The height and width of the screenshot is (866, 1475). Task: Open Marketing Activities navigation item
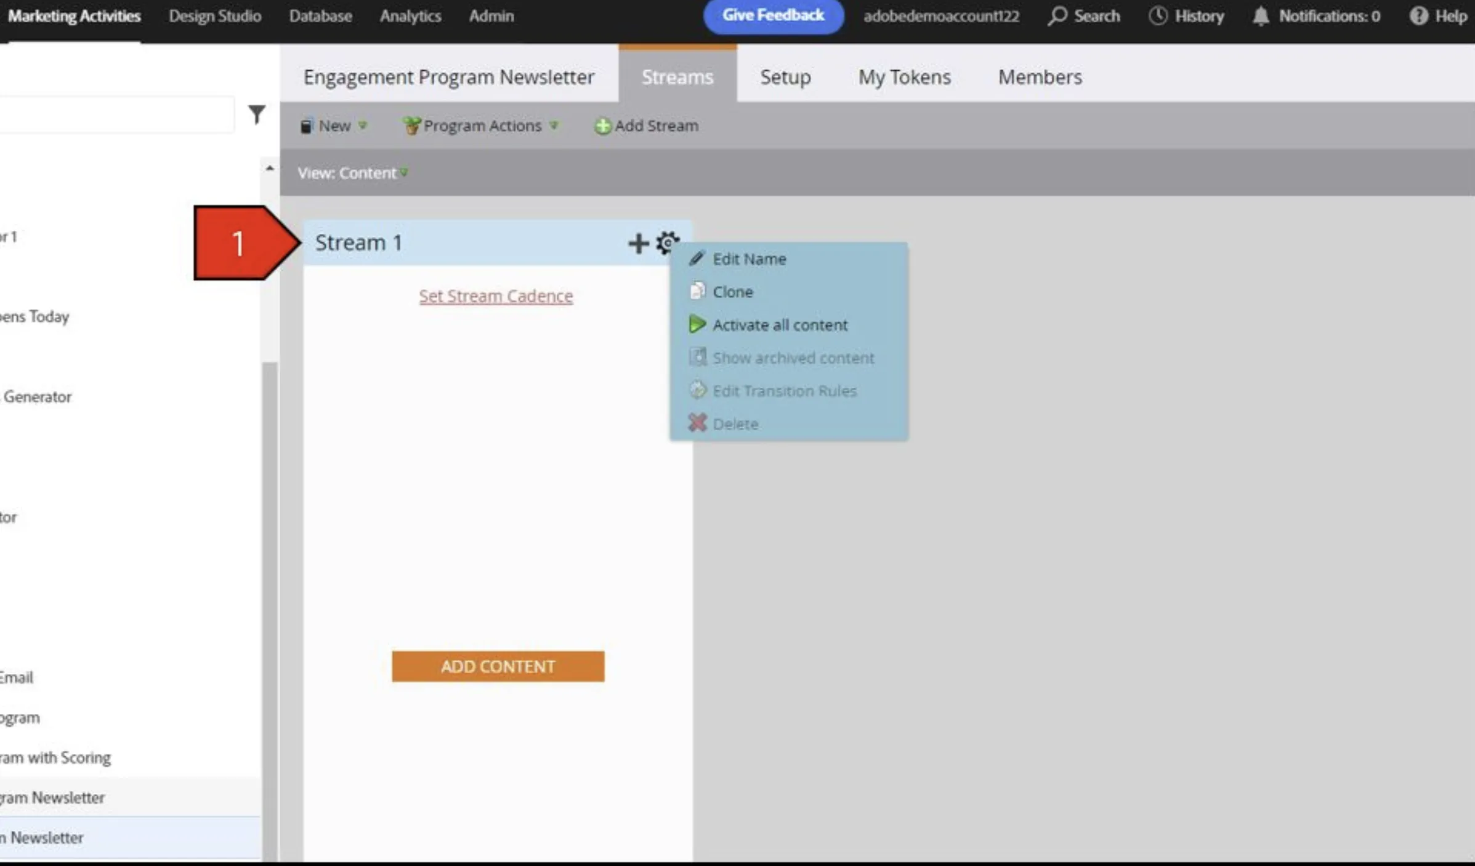pyautogui.click(x=74, y=16)
